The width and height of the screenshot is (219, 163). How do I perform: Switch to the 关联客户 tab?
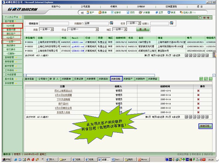point(128,79)
